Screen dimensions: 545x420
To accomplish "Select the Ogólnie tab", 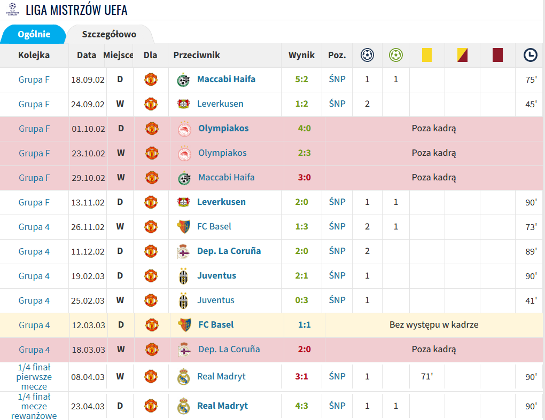I will click(34, 34).
